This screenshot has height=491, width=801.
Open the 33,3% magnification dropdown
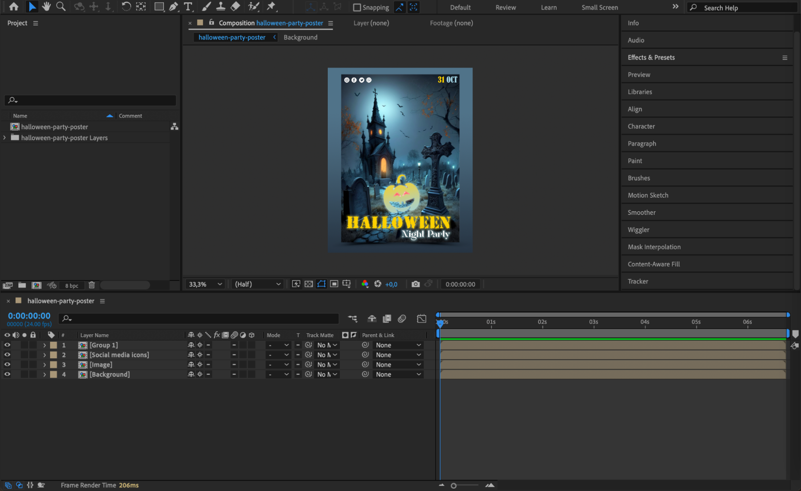tap(206, 284)
